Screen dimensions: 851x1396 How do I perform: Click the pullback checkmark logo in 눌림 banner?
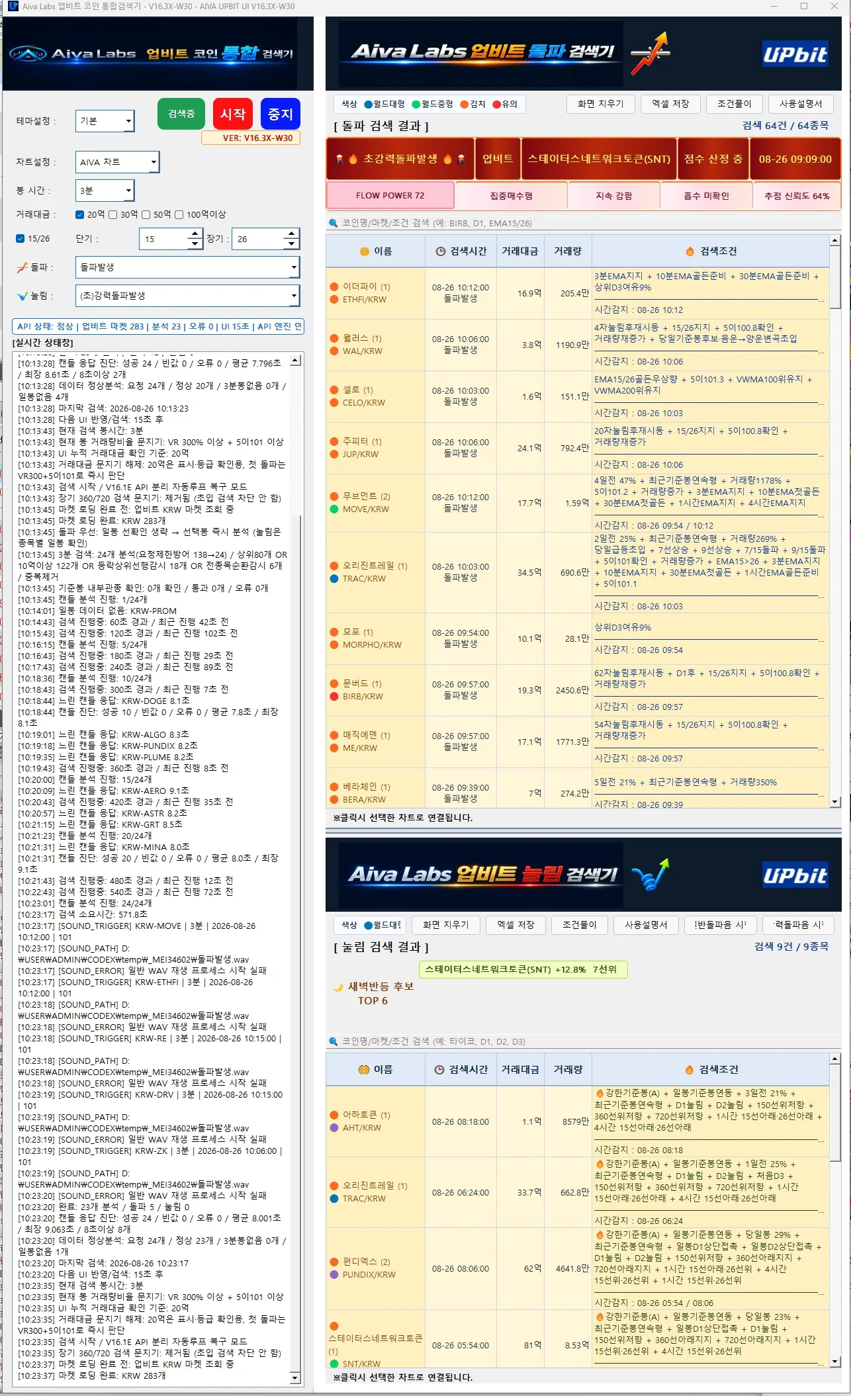pos(650,875)
